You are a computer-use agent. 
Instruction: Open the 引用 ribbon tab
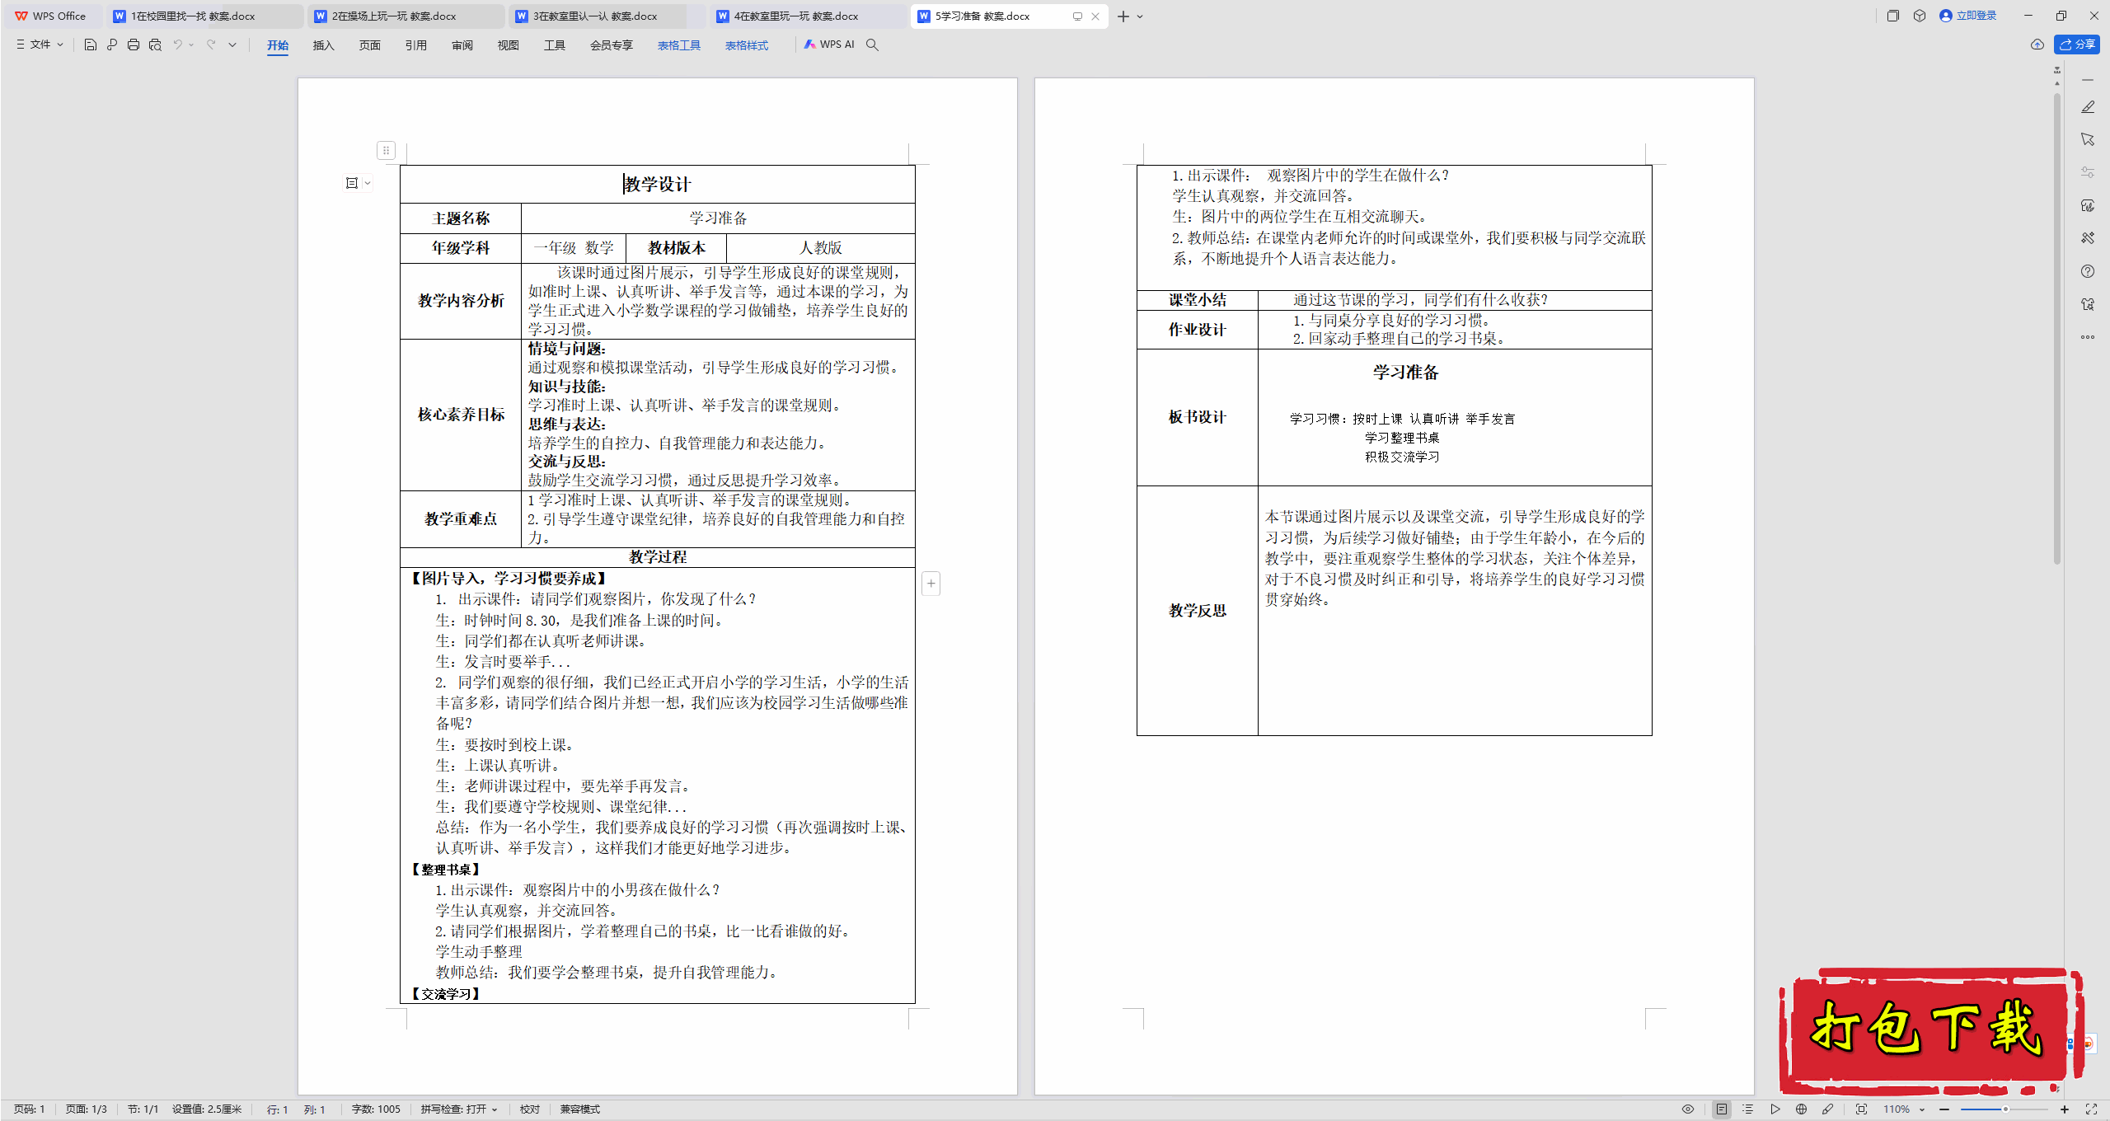pos(416,45)
